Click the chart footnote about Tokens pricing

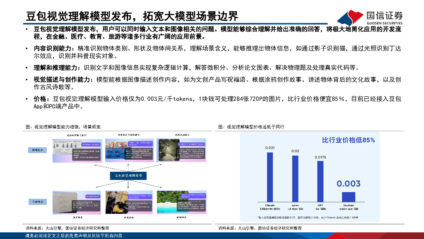pyautogui.click(x=308, y=217)
